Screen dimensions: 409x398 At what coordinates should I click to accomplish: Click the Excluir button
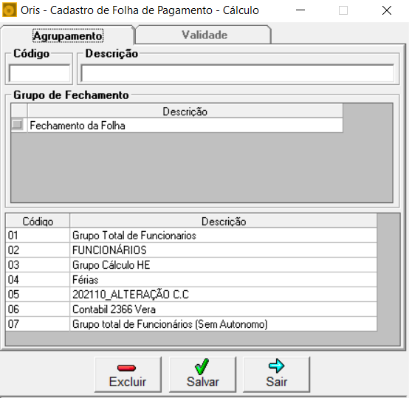tap(128, 374)
